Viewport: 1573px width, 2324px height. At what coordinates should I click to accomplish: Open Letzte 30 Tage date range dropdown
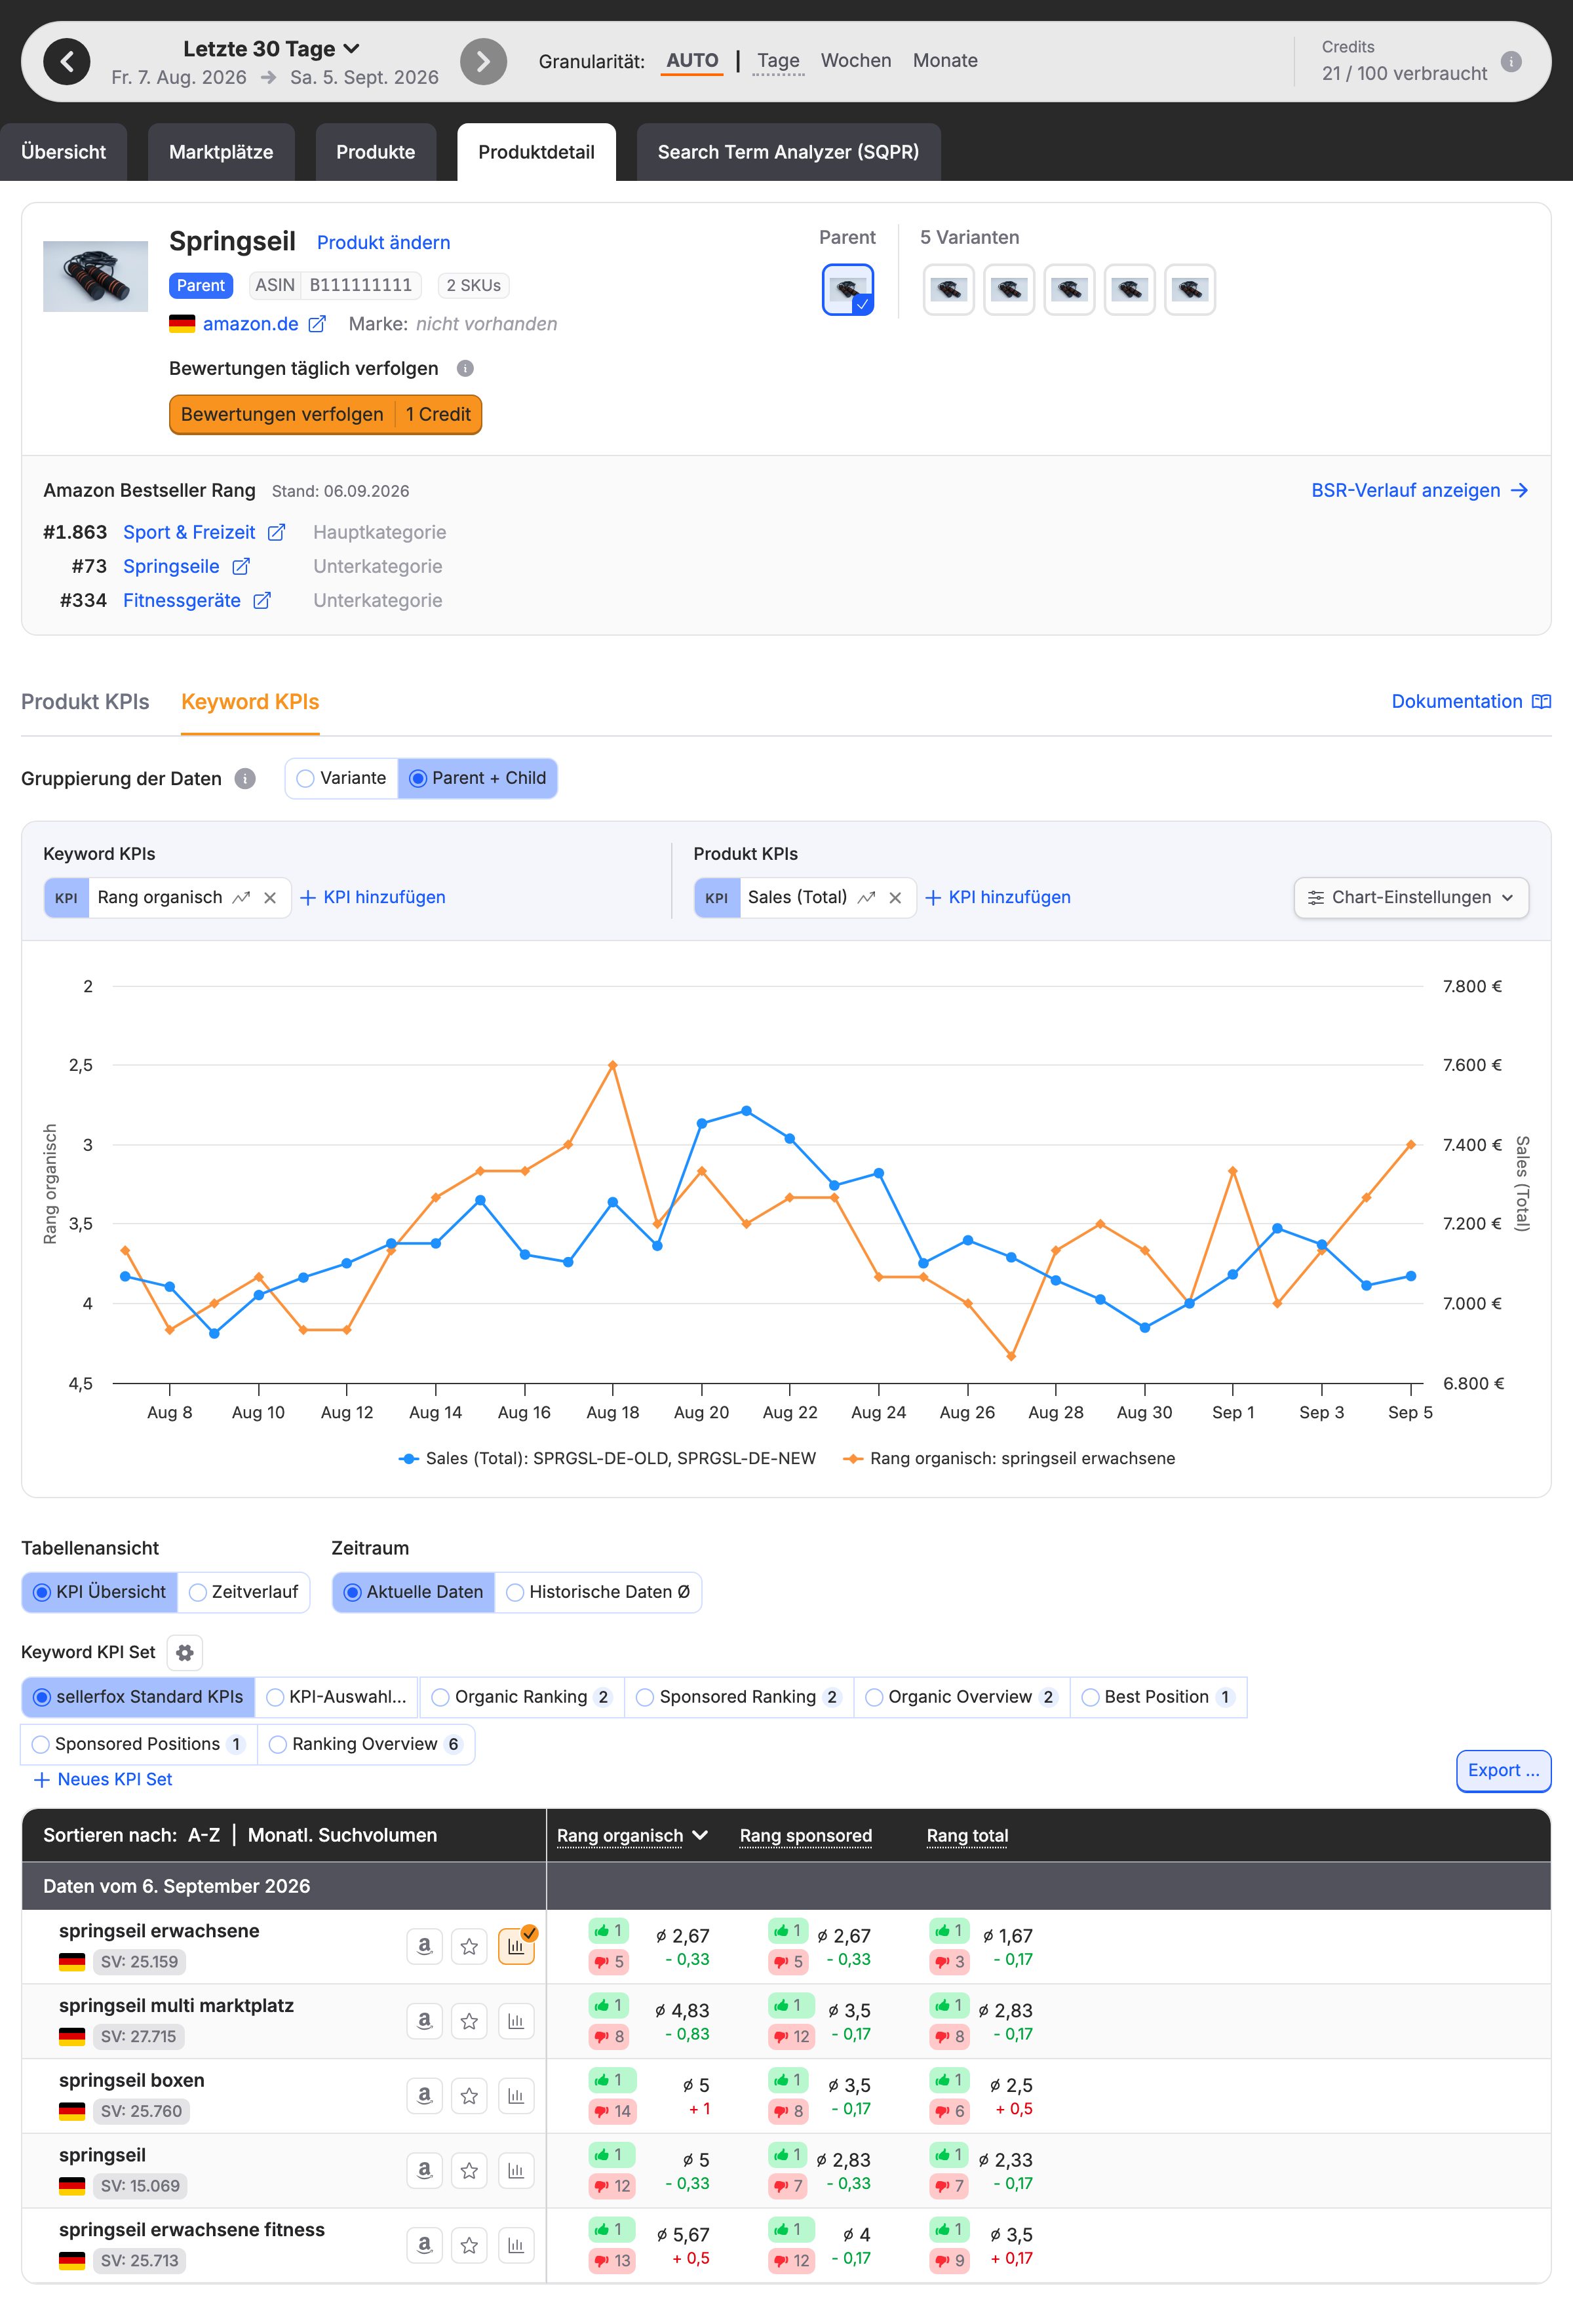point(271,49)
